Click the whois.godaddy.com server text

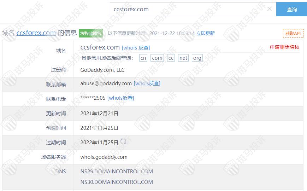tap(104, 157)
